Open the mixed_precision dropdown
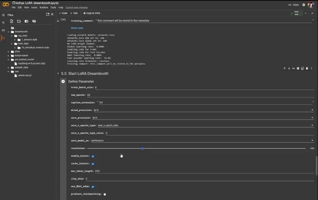The image size is (318, 200). pyautogui.click(x=204, y=110)
